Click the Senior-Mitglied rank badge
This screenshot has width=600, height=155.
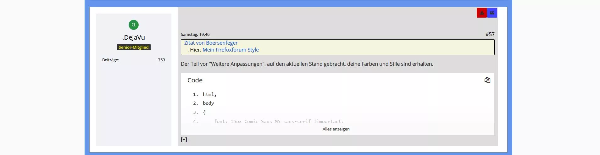click(x=134, y=47)
